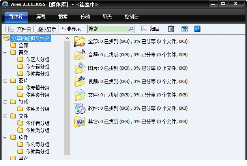
Task: Select the '软件: 0 已找到' summary row text
Action: point(138,108)
